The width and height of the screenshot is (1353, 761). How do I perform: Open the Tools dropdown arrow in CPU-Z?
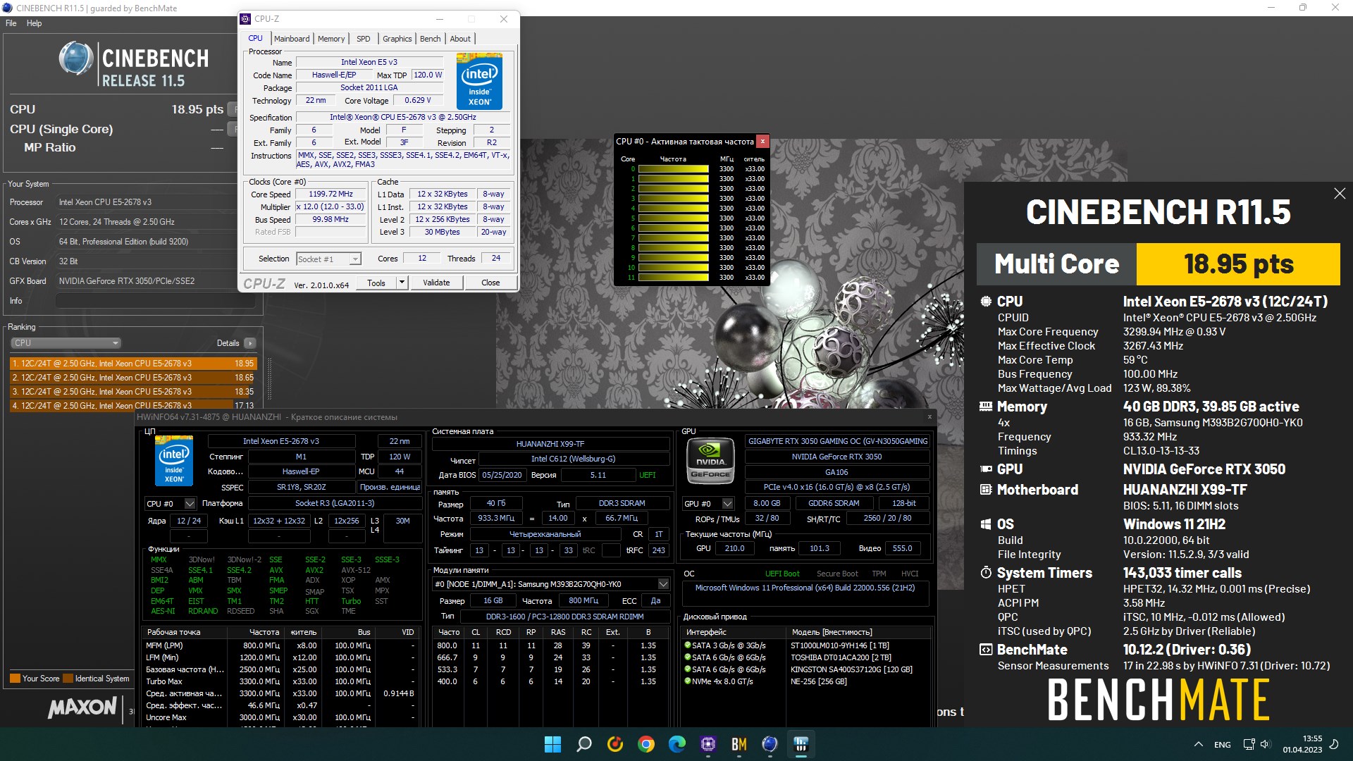(x=402, y=283)
